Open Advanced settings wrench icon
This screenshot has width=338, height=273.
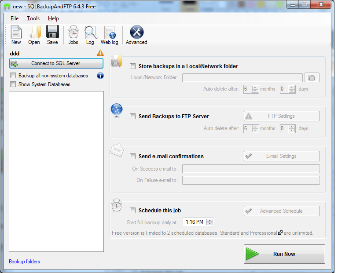point(136,35)
